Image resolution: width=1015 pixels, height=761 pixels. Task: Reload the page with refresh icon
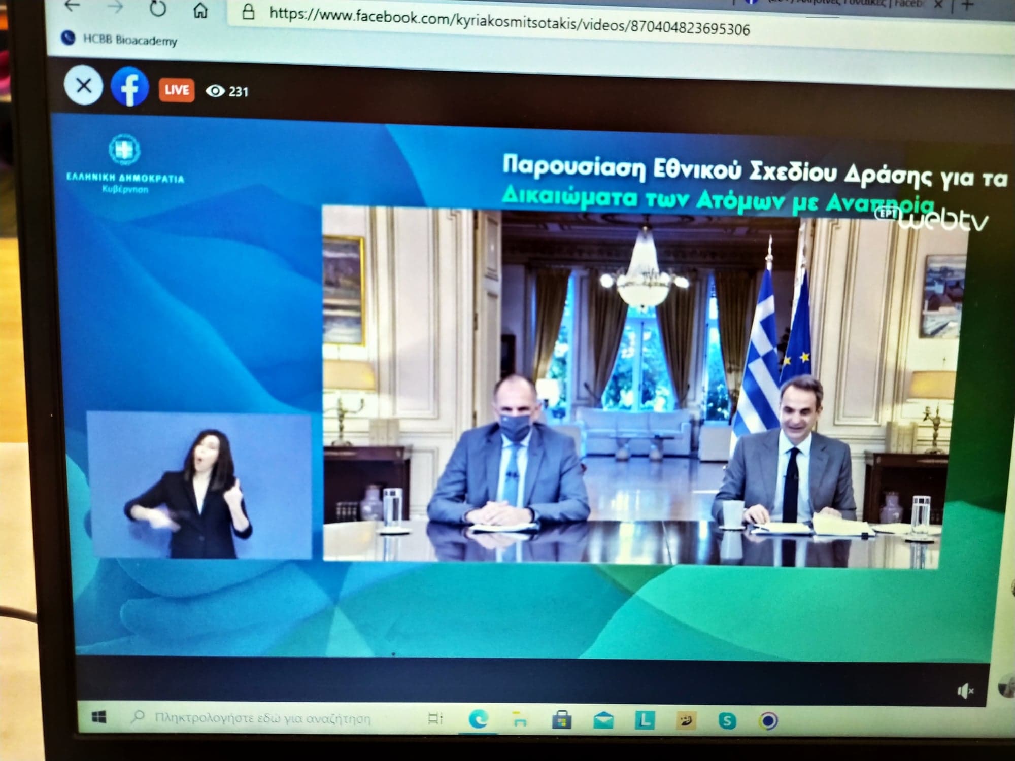158,9
